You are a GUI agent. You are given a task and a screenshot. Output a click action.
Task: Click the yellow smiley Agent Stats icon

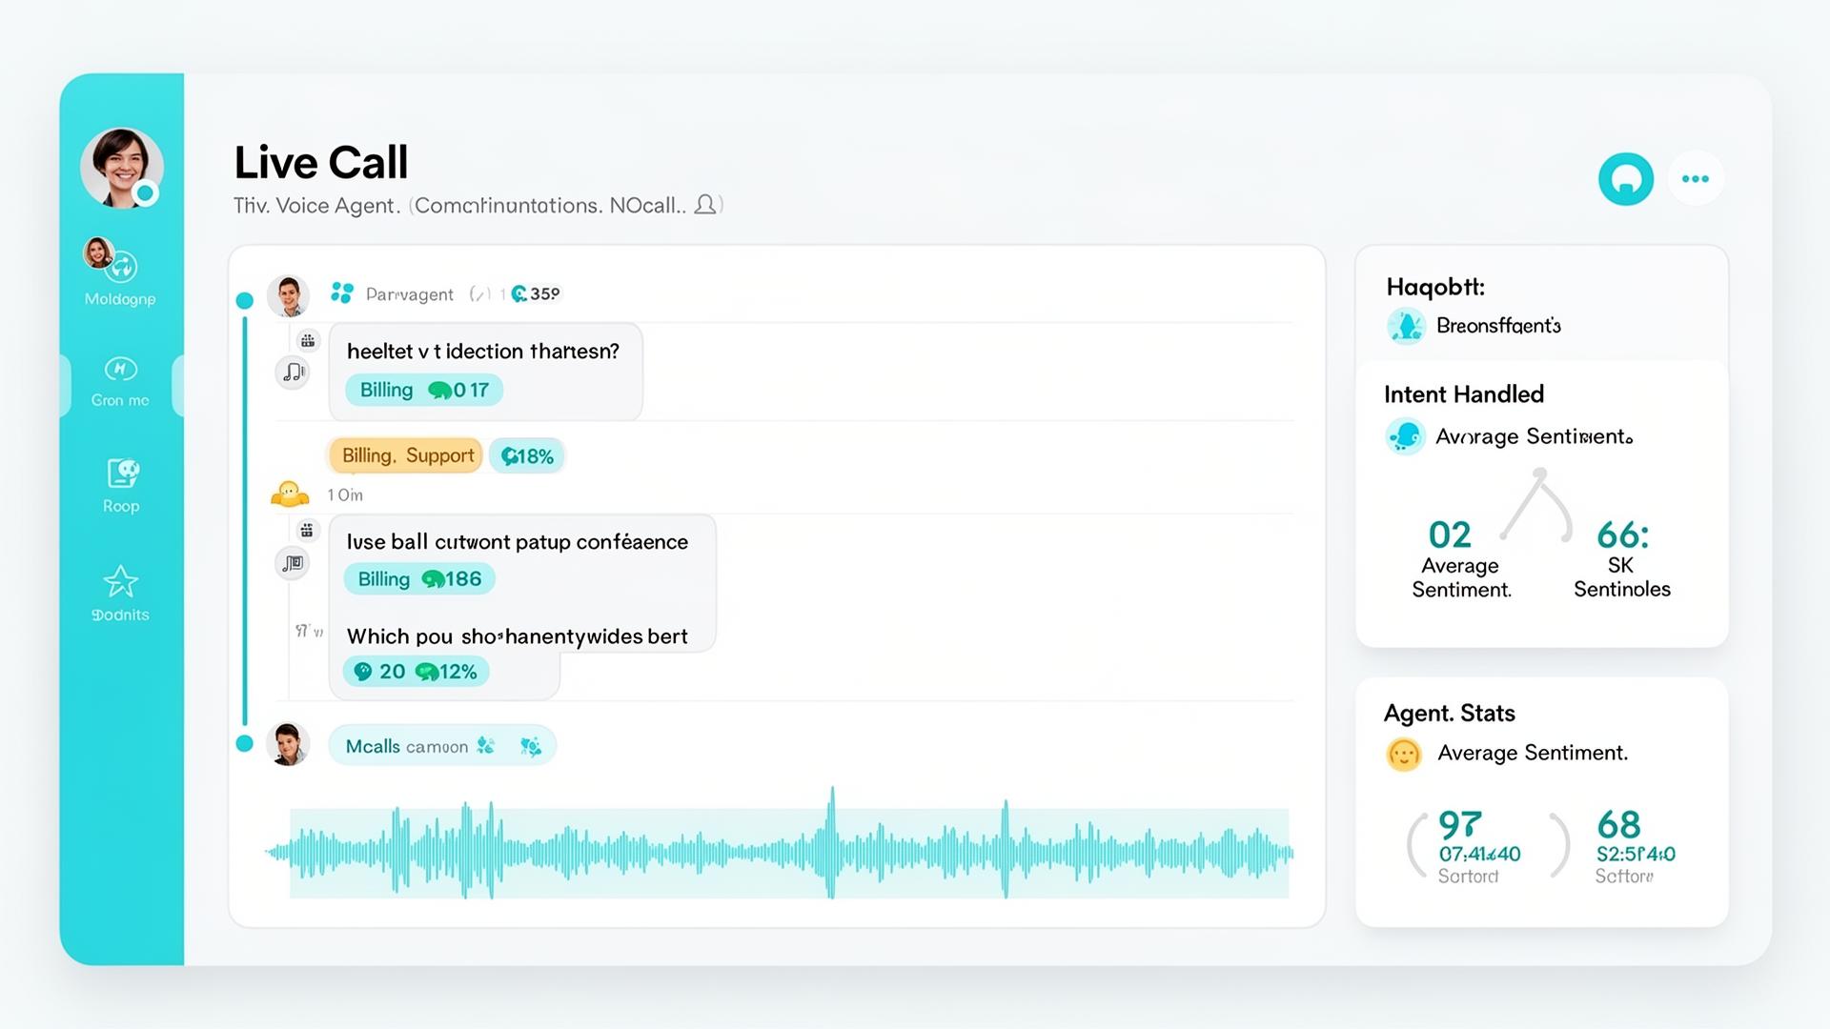coord(1403,755)
